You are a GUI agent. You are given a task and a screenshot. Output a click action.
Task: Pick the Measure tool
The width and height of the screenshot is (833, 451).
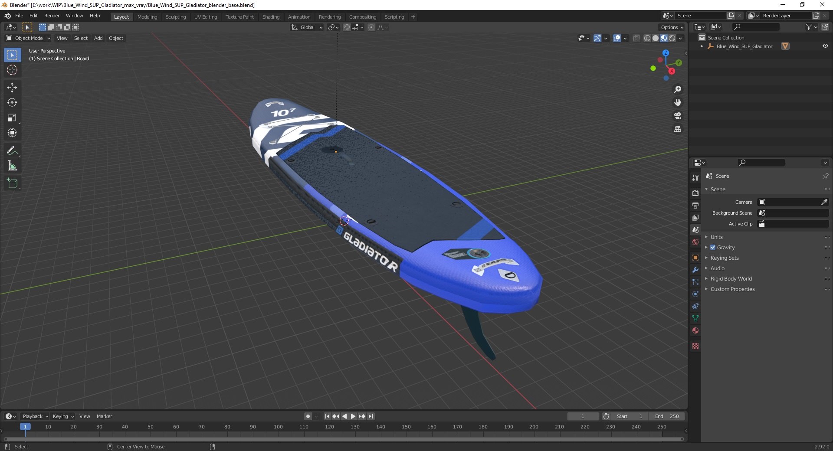[x=12, y=166]
